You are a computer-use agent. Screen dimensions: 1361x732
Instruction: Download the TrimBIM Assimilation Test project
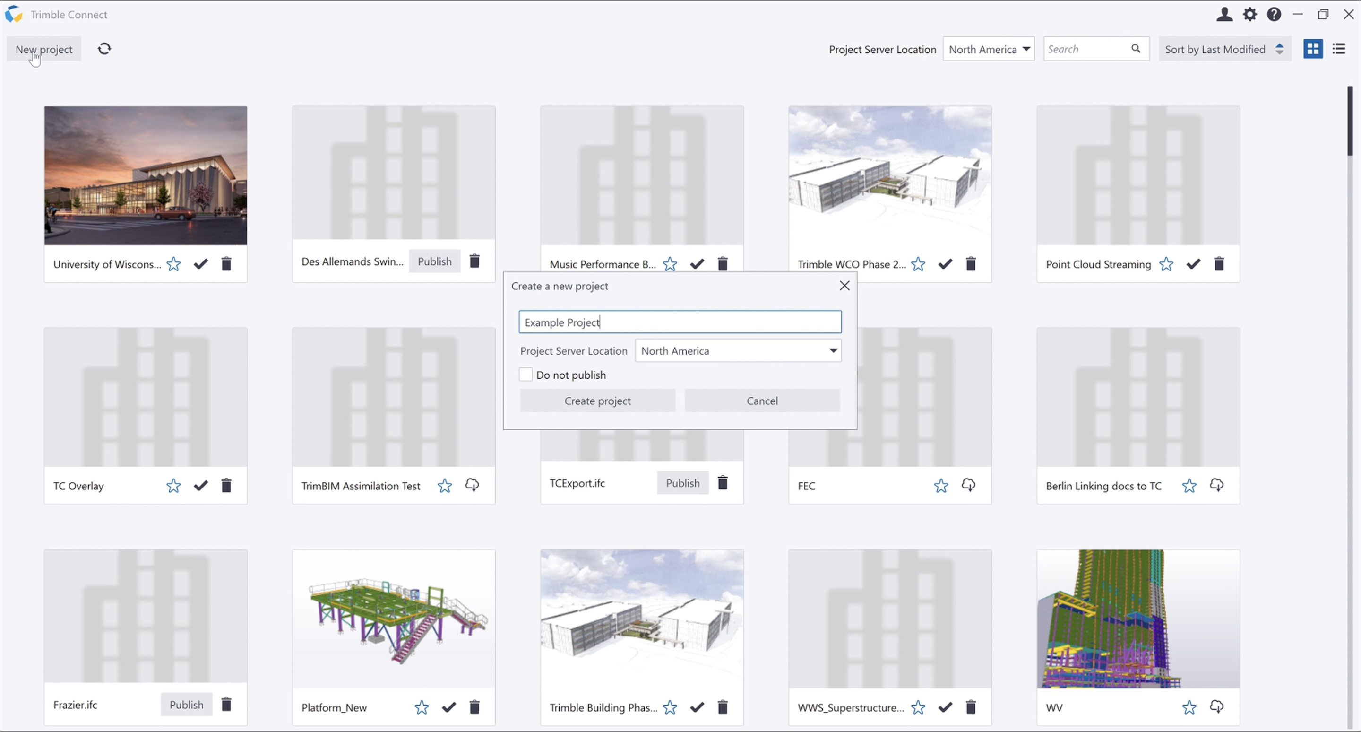(x=472, y=485)
